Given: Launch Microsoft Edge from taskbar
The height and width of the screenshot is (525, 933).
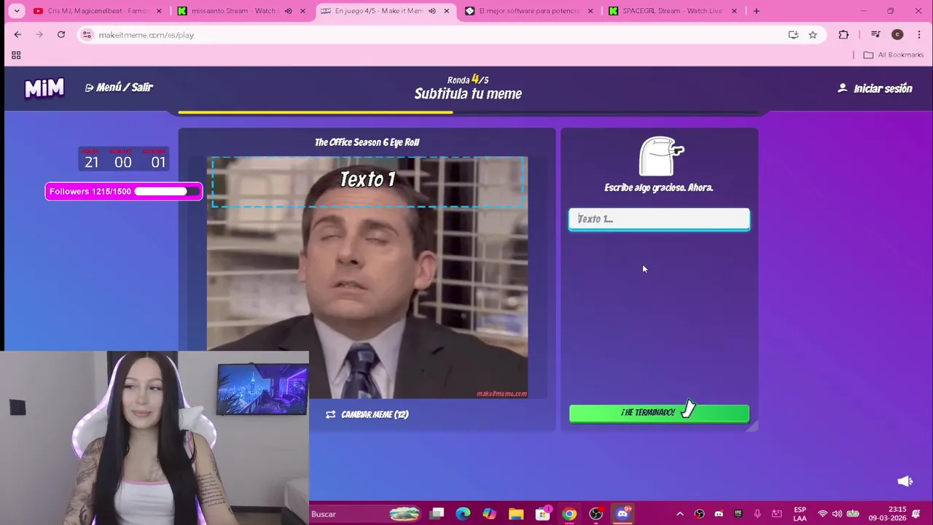Looking at the screenshot, I should [x=464, y=514].
